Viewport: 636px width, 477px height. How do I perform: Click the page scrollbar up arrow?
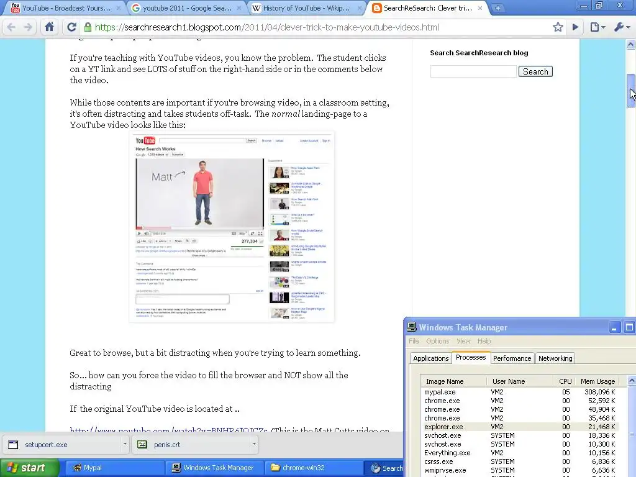pyautogui.click(x=631, y=44)
